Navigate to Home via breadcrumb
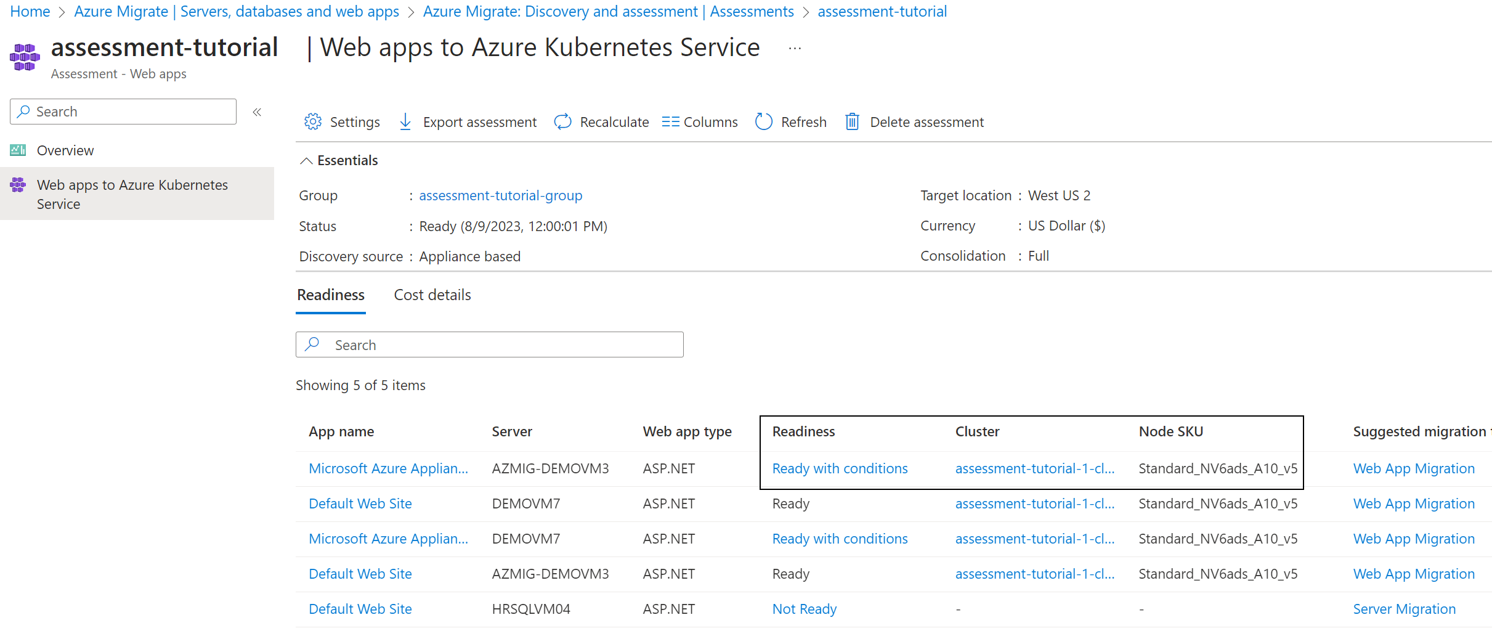The height and width of the screenshot is (636, 1492). pyautogui.click(x=30, y=11)
